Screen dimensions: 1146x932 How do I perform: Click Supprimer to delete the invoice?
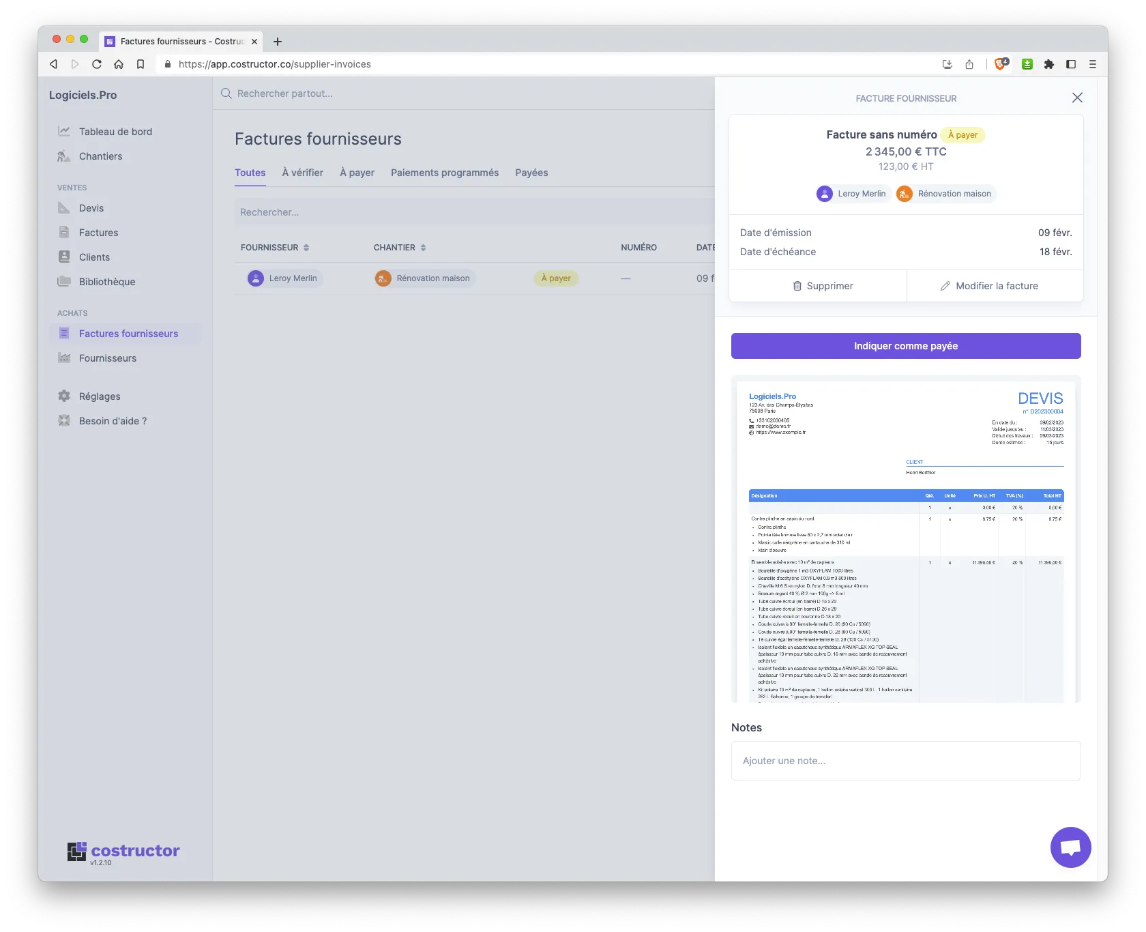818,286
